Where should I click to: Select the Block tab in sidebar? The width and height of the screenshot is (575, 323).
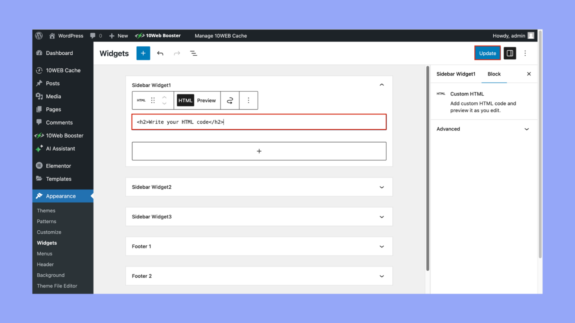494,74
